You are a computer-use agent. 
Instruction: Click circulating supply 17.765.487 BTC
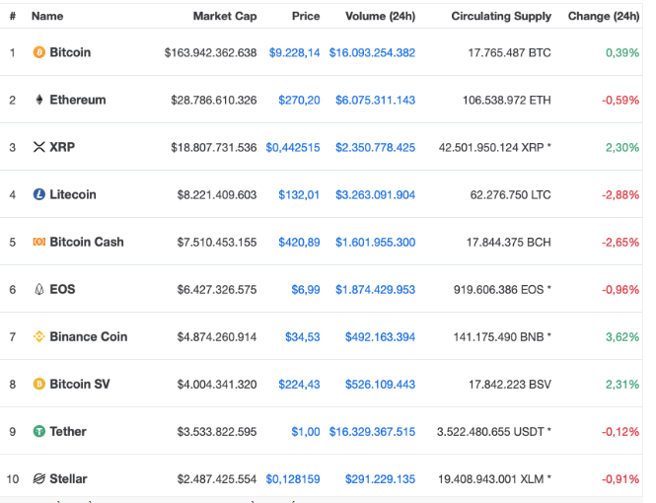pos(509,52)
